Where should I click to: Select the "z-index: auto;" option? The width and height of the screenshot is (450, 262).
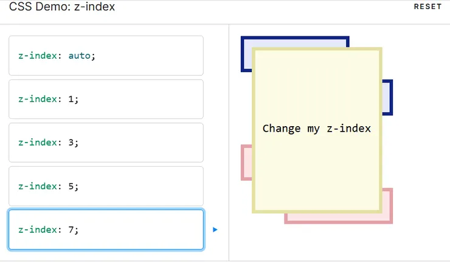(106, 55)
